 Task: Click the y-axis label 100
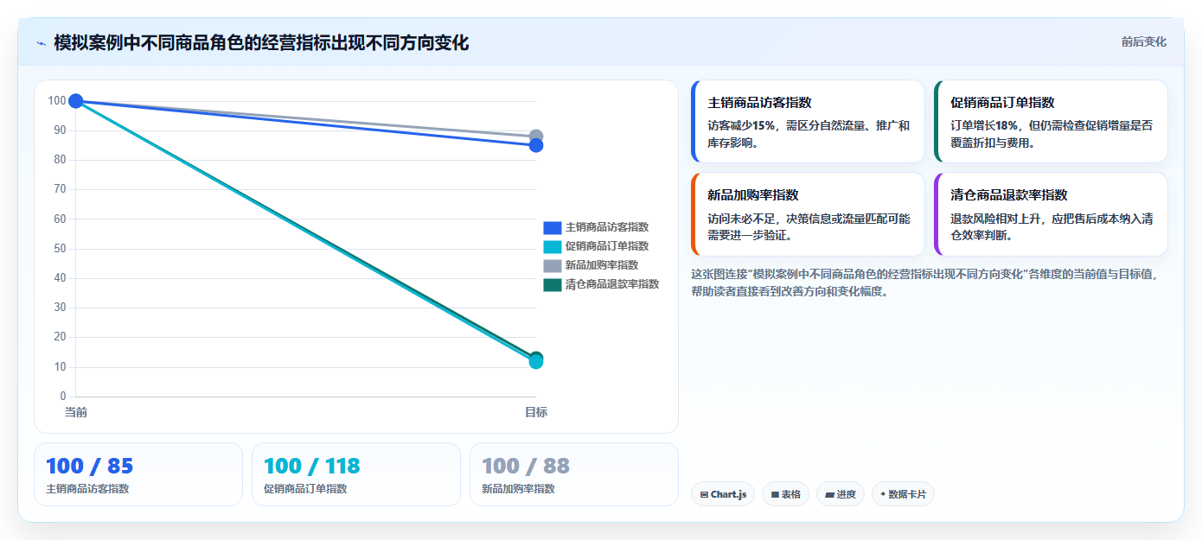click(57, 100)
